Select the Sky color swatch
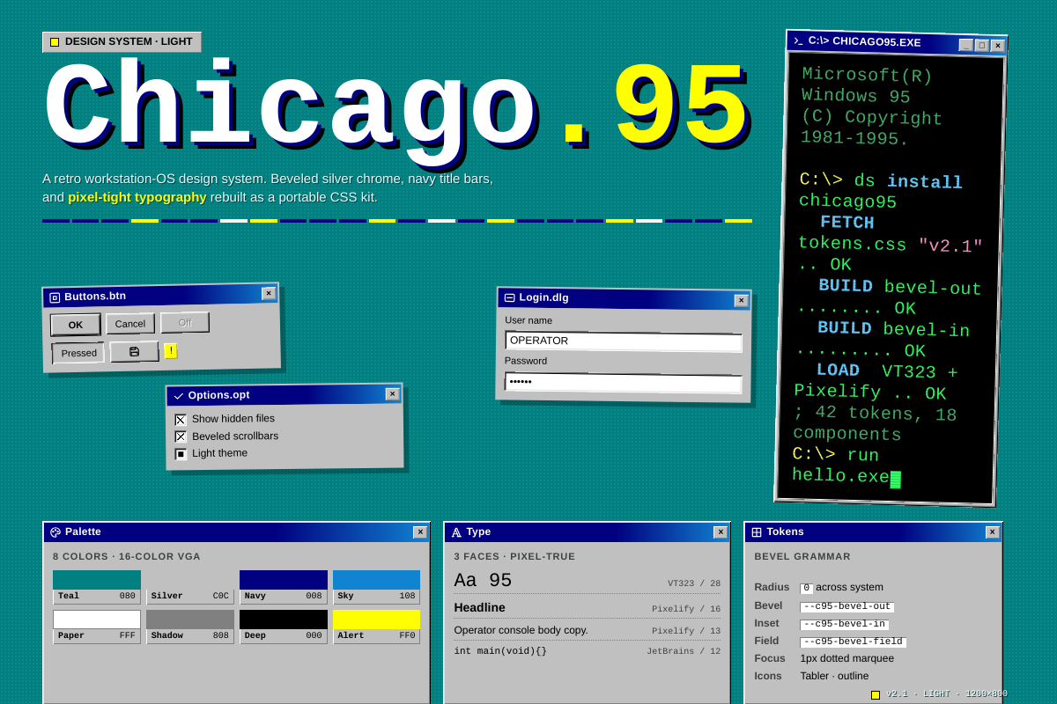 click(376, 587)
